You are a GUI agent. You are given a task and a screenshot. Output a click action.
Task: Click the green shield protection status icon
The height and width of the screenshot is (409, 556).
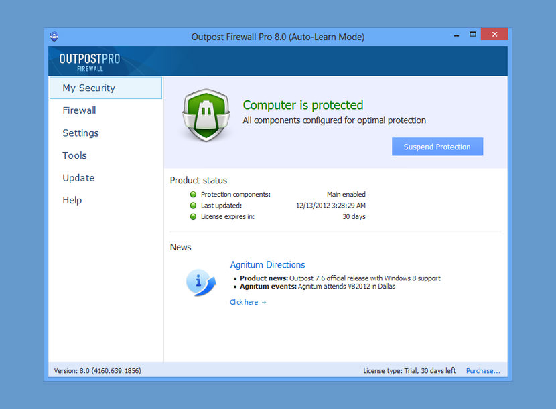pos(206,115)
